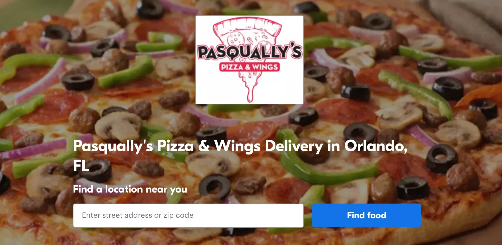This screenshot has height=245, width=502.
Task: Click 'Pasqually's' at the start of the heading
Action: (x=113, y=146)
